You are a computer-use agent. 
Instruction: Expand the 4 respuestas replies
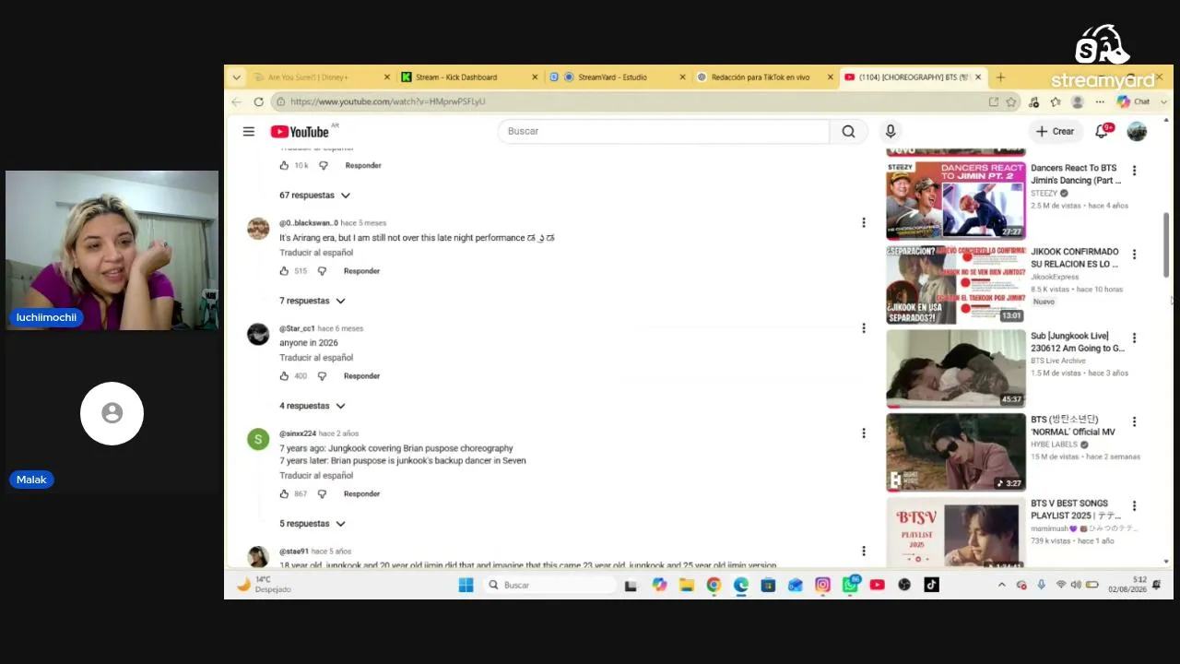pos(313,406)
